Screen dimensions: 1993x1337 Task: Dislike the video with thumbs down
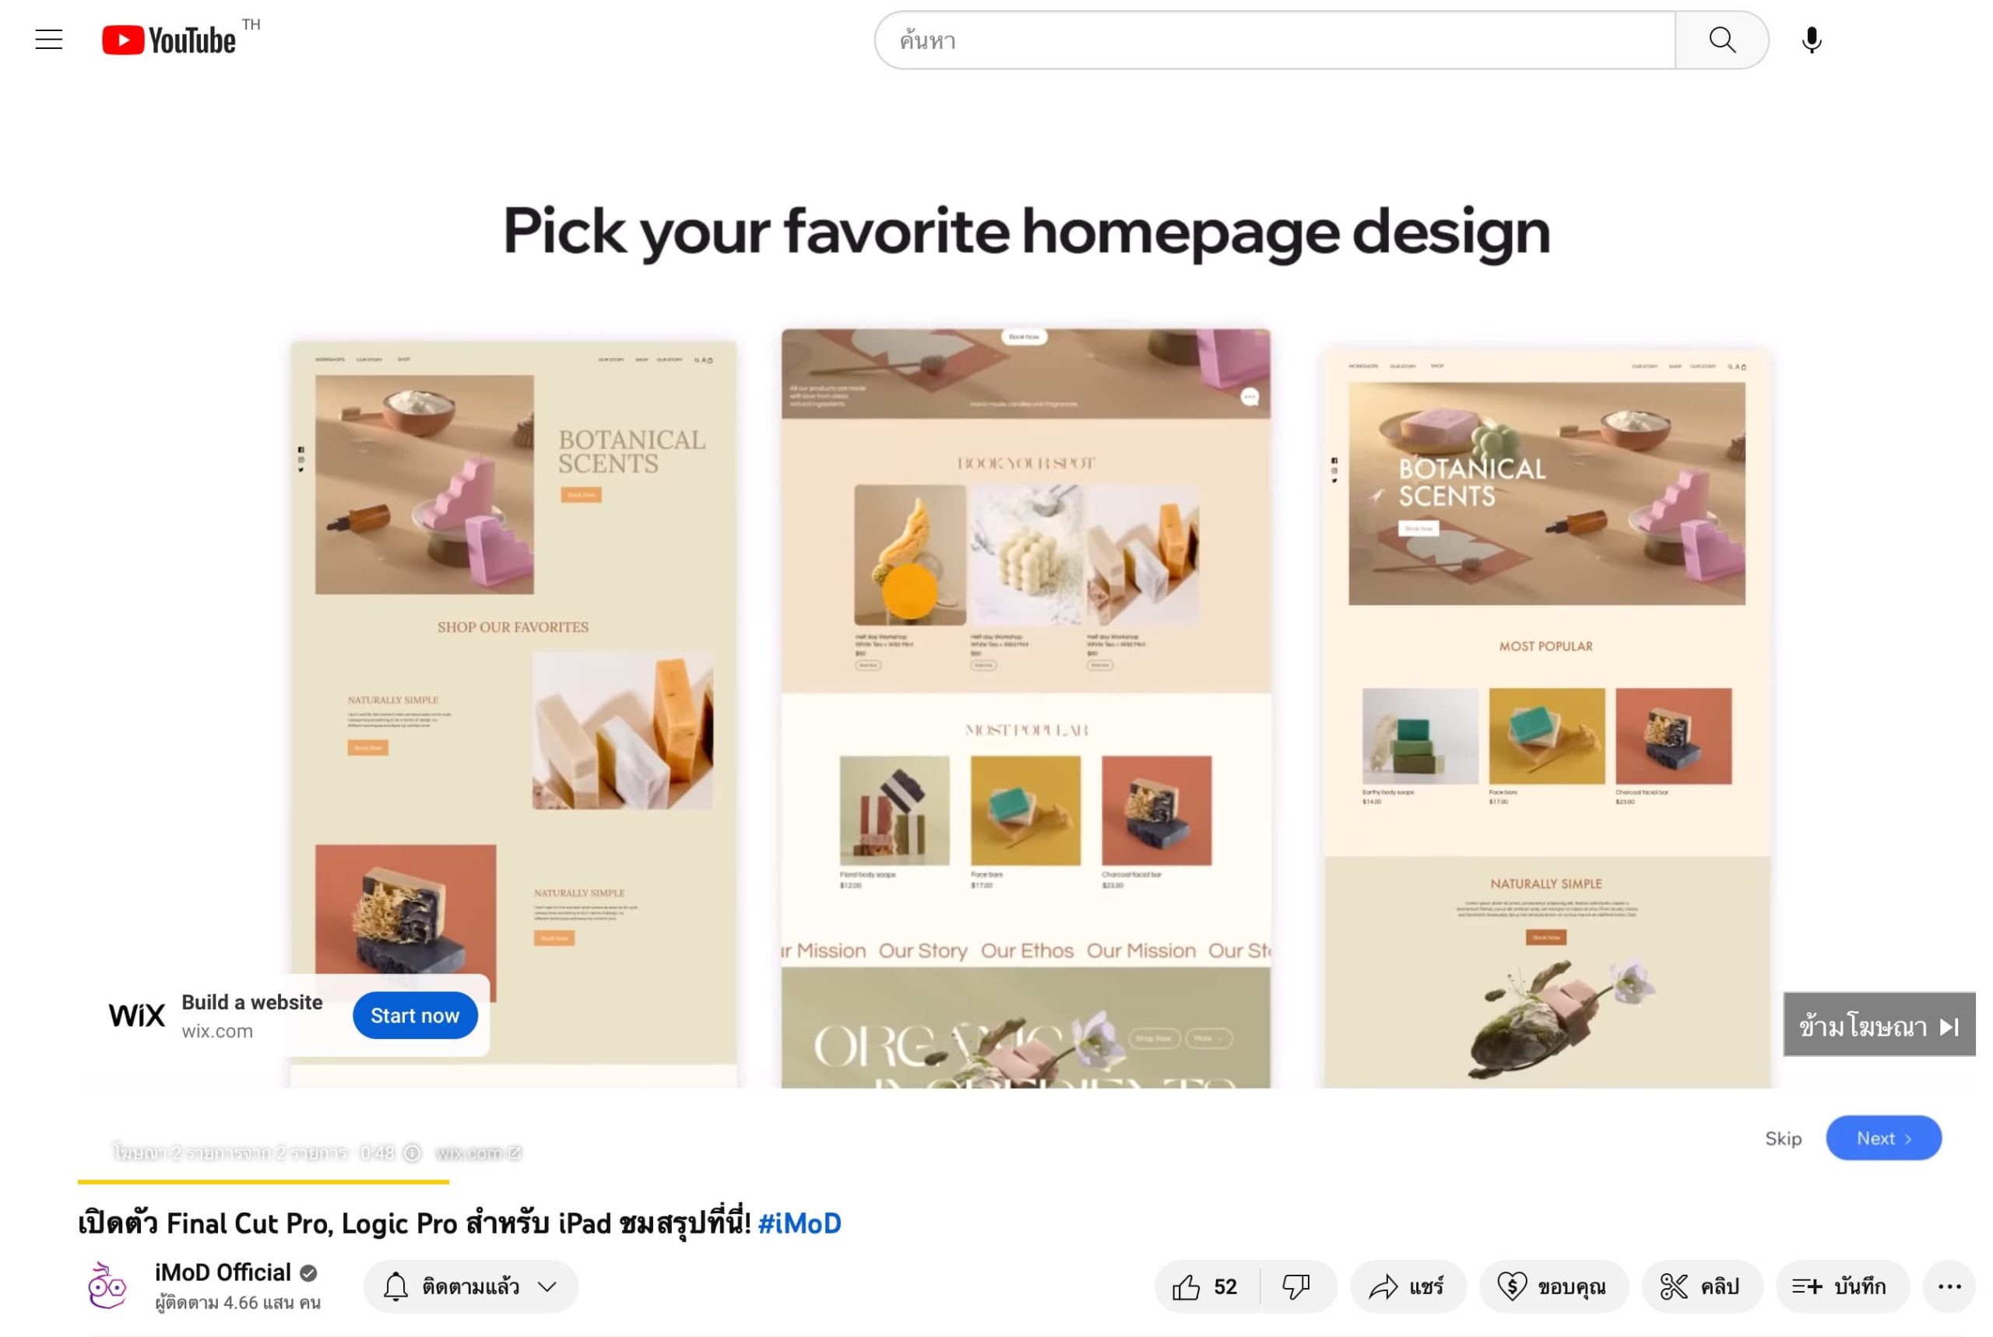tap(1296, 1286)
